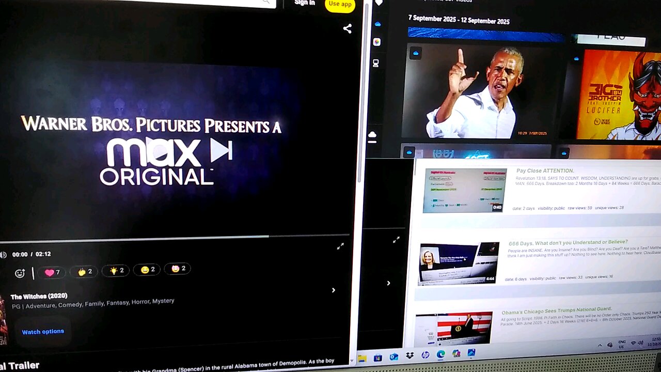
Task: Open Dropbox from the taskbar
Action: click(x=410, y=355)
